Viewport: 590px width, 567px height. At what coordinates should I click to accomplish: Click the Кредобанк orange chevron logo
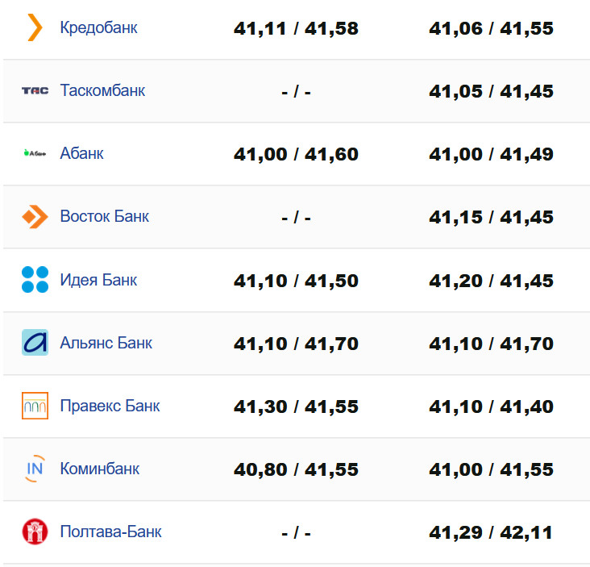click(35, 27)
